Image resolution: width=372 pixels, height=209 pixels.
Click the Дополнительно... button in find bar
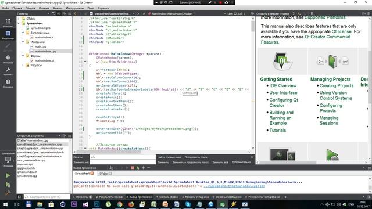242,163
